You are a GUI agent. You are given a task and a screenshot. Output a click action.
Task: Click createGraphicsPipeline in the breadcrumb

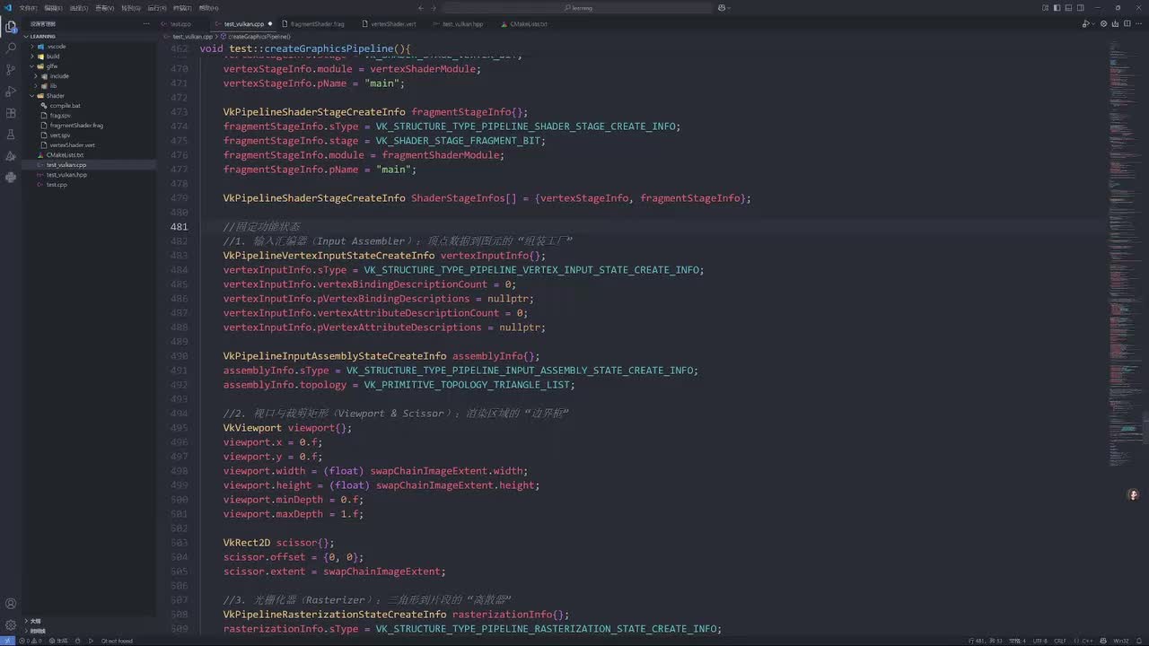tap(259, 37)
